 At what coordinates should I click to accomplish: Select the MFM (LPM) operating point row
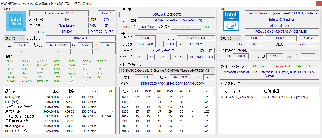[59, 97]
